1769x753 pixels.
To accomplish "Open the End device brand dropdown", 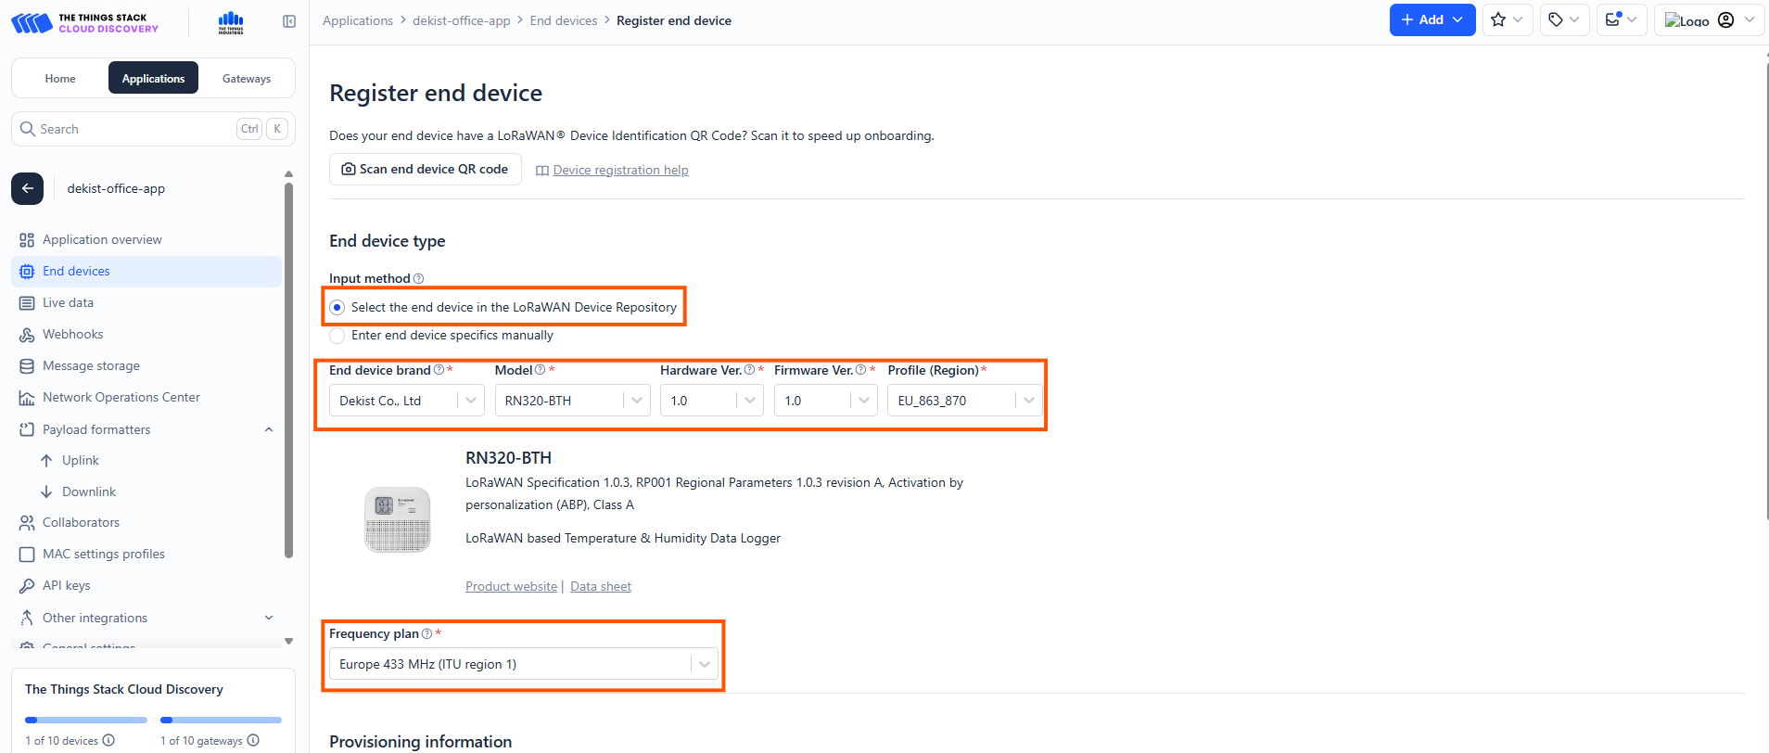I will click(406, 401).
